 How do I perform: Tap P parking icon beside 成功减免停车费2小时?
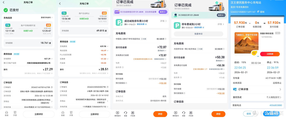(x=119, y=22)
